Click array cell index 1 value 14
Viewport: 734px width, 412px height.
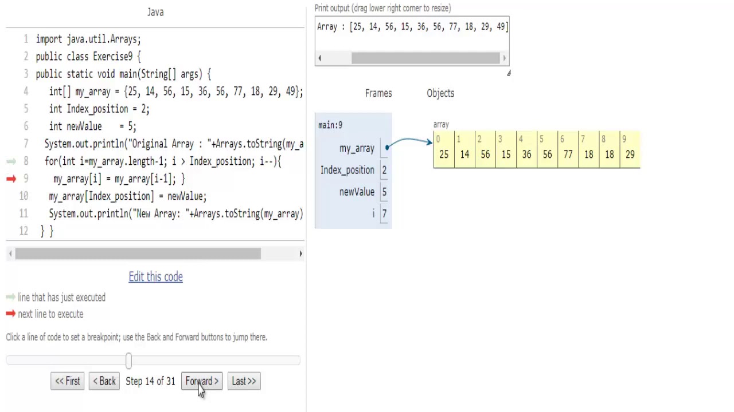(x=464, y=151)
